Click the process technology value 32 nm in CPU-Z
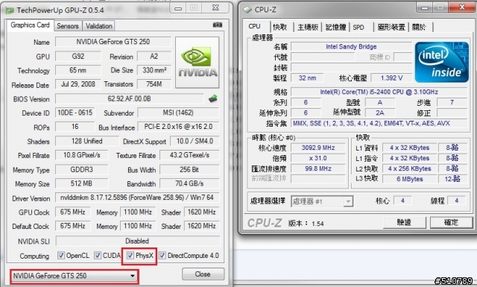 [x=307, y=78]
